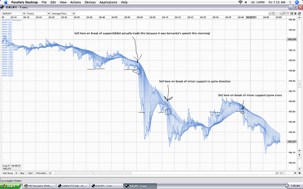This screenshot has width=303, height=189.
Task: Open the Windows start button
Action: 10,186
